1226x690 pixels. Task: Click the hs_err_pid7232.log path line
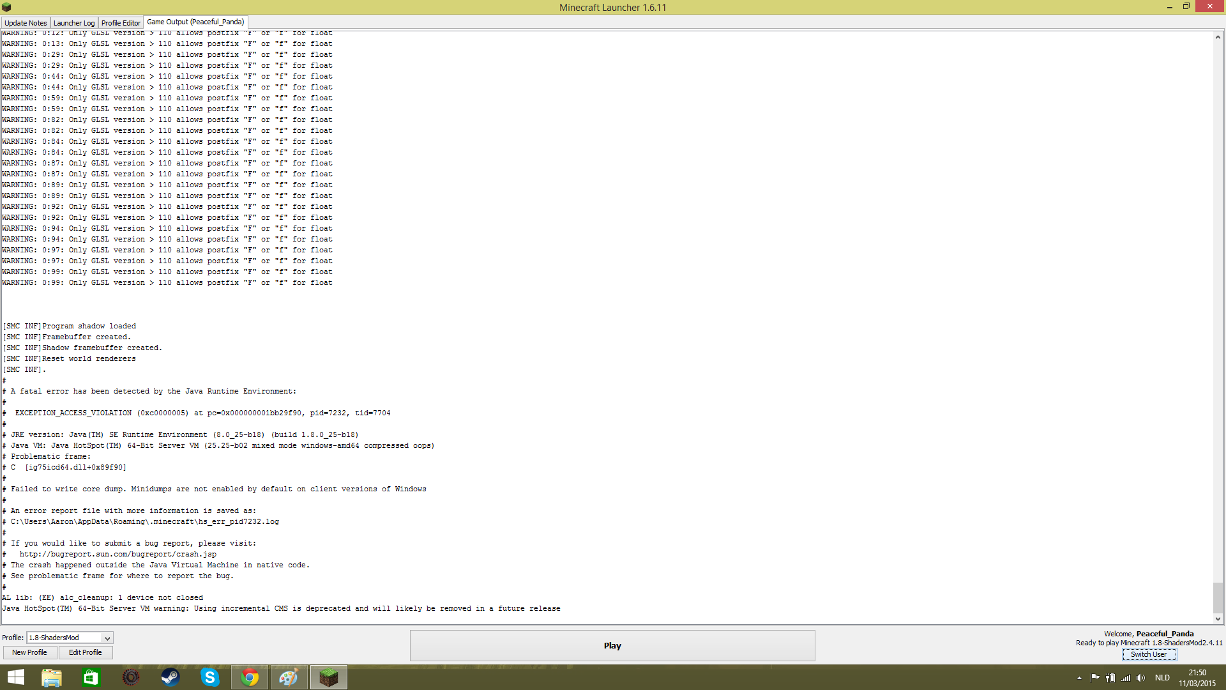(x=140, y=522)
